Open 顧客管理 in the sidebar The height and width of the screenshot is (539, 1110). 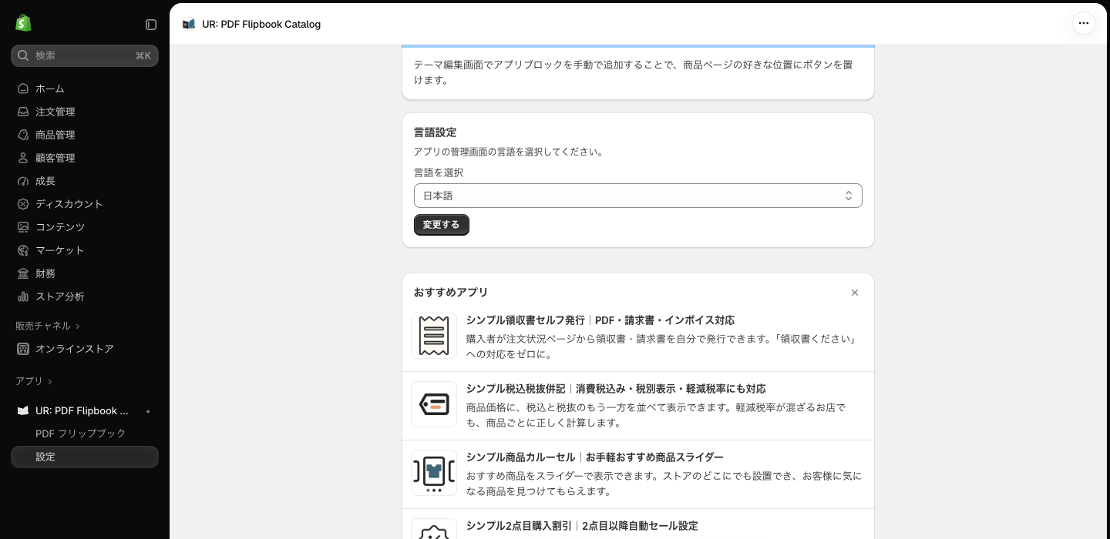85,158
